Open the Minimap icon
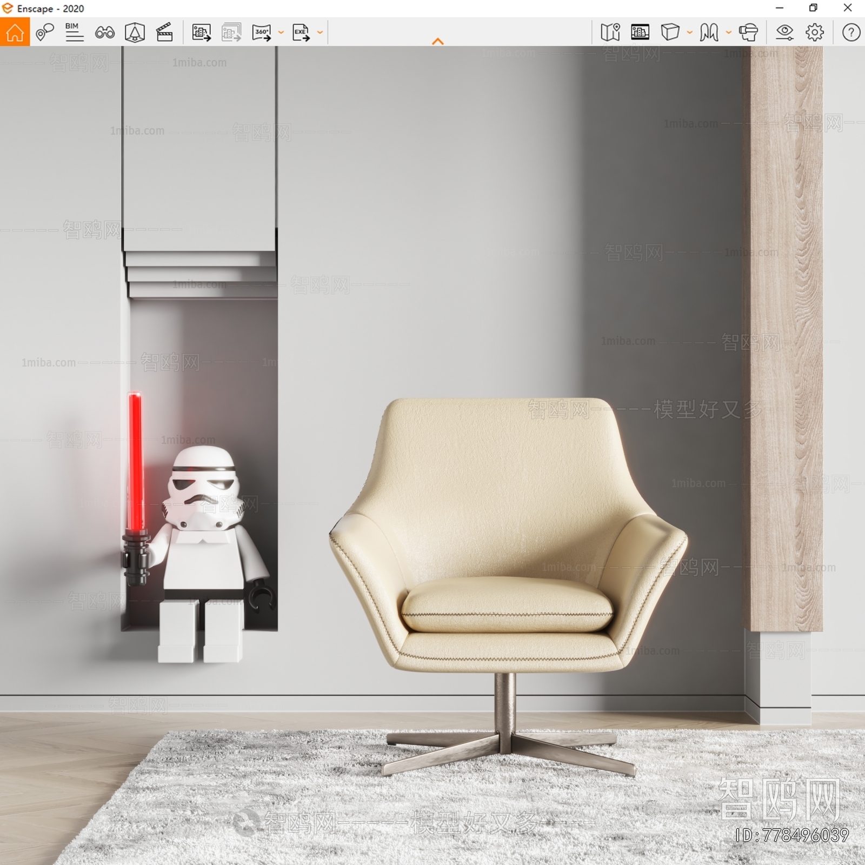 (610, 32)
